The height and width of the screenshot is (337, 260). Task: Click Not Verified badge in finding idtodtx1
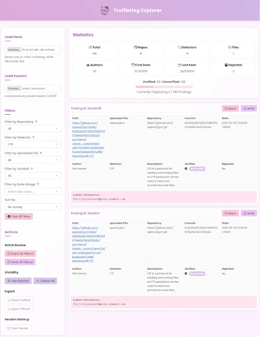[197, 274]
